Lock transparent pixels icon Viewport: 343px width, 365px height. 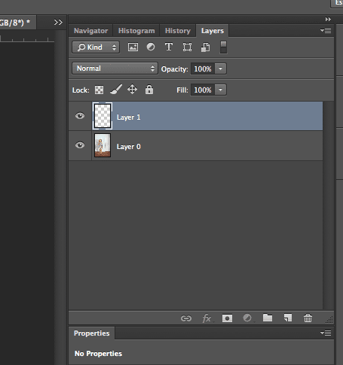(x=99, y=90)
